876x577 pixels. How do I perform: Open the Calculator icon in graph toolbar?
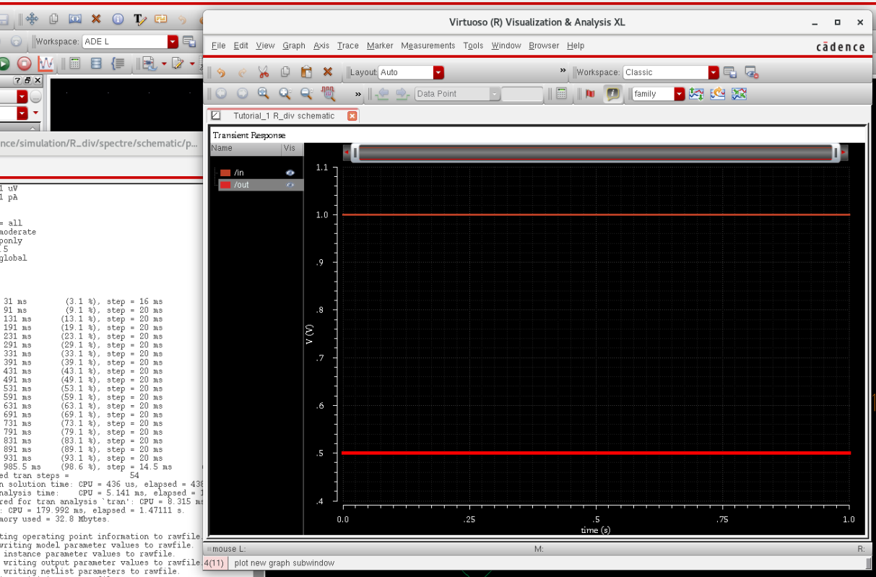[561, 94]
